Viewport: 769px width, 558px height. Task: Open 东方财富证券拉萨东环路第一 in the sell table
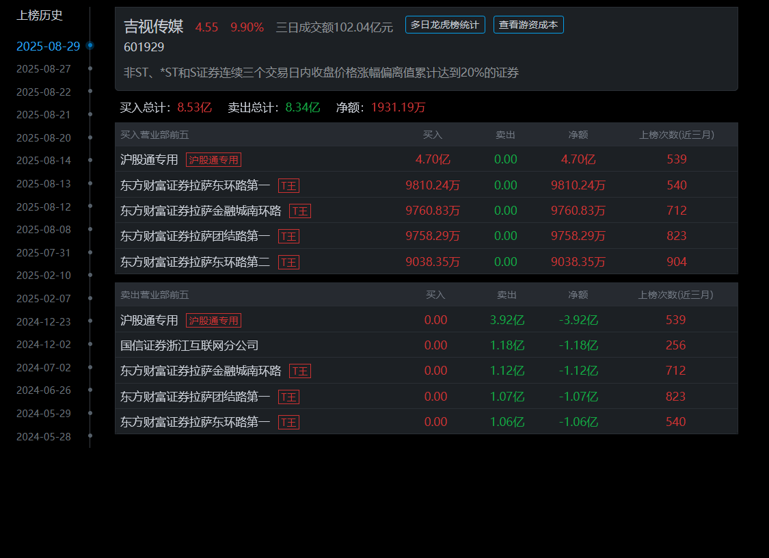pyautogui.click(x=195, y=421)
